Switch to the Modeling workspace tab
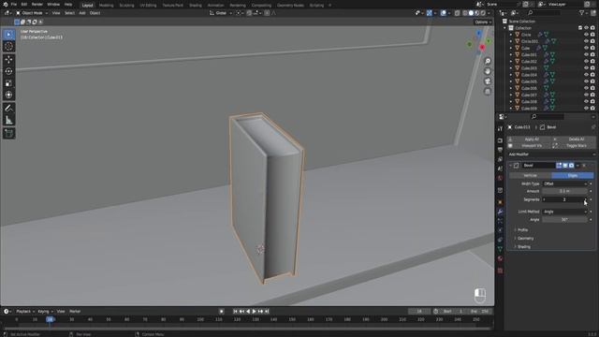Screen dimensions: 599x337 [106, 6]
